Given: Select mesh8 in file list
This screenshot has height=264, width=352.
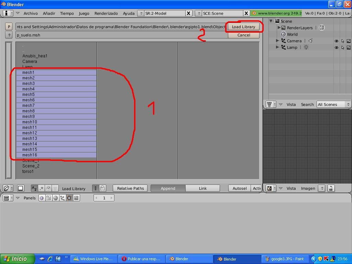Looking at the screenshot, I should pyautogui.click(x=56, y=111).
